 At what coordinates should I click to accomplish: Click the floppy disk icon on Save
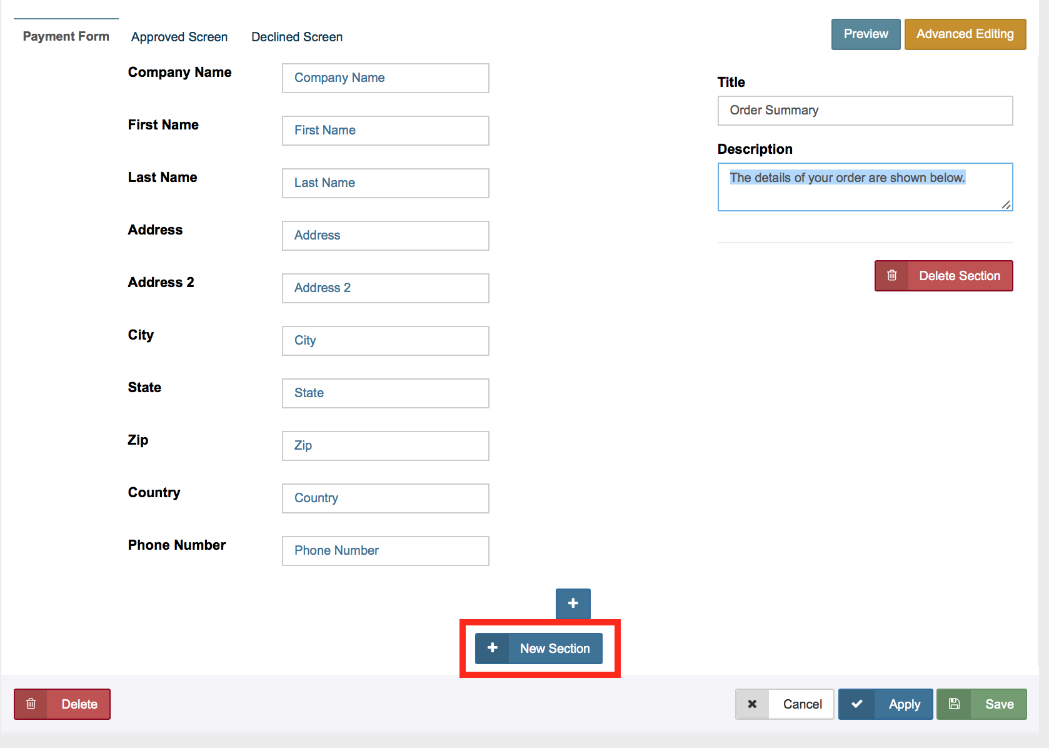[x=954, y=704]
